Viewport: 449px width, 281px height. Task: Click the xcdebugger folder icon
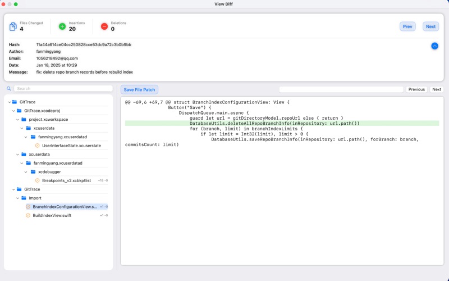point(33,172)
